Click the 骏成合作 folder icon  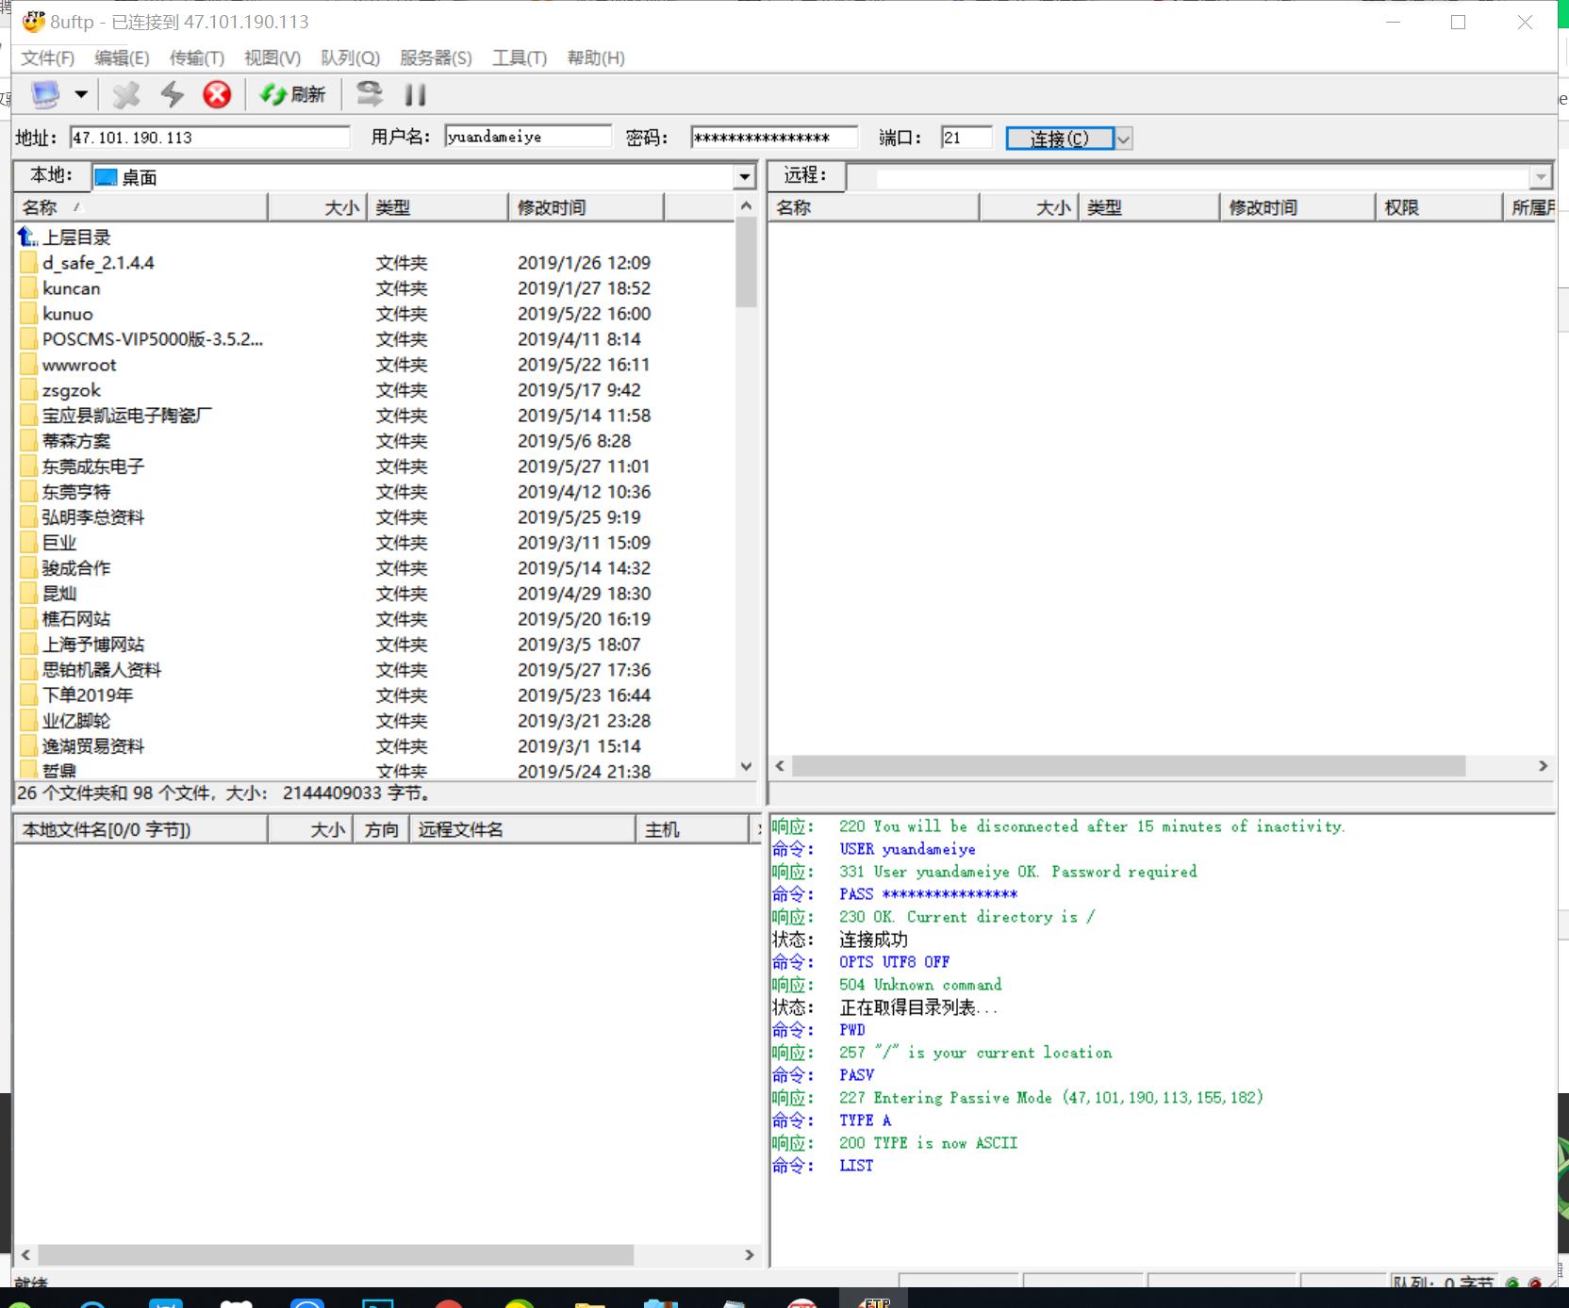tap(28, 568)
